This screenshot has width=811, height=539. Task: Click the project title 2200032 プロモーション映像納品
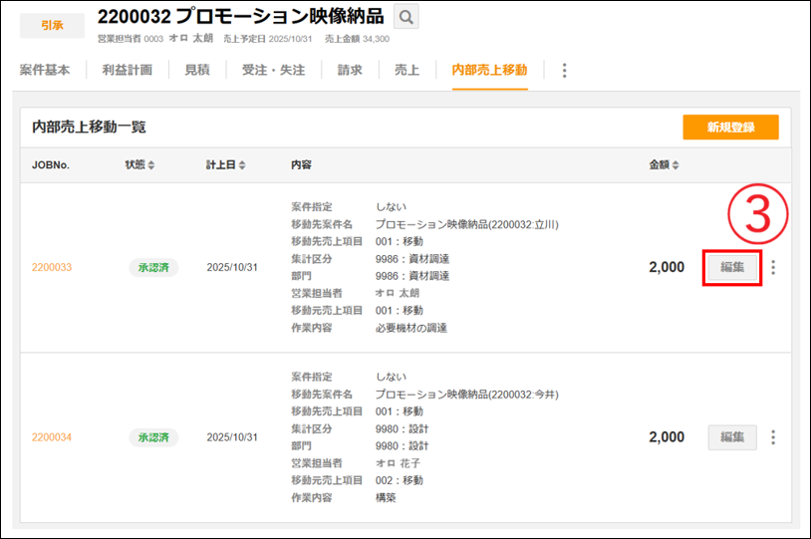(x=240, y=17)
